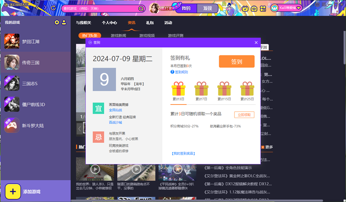Open the toolbox icon in header
This screenshot has width=346, height=202.
(x=255, y=8)
